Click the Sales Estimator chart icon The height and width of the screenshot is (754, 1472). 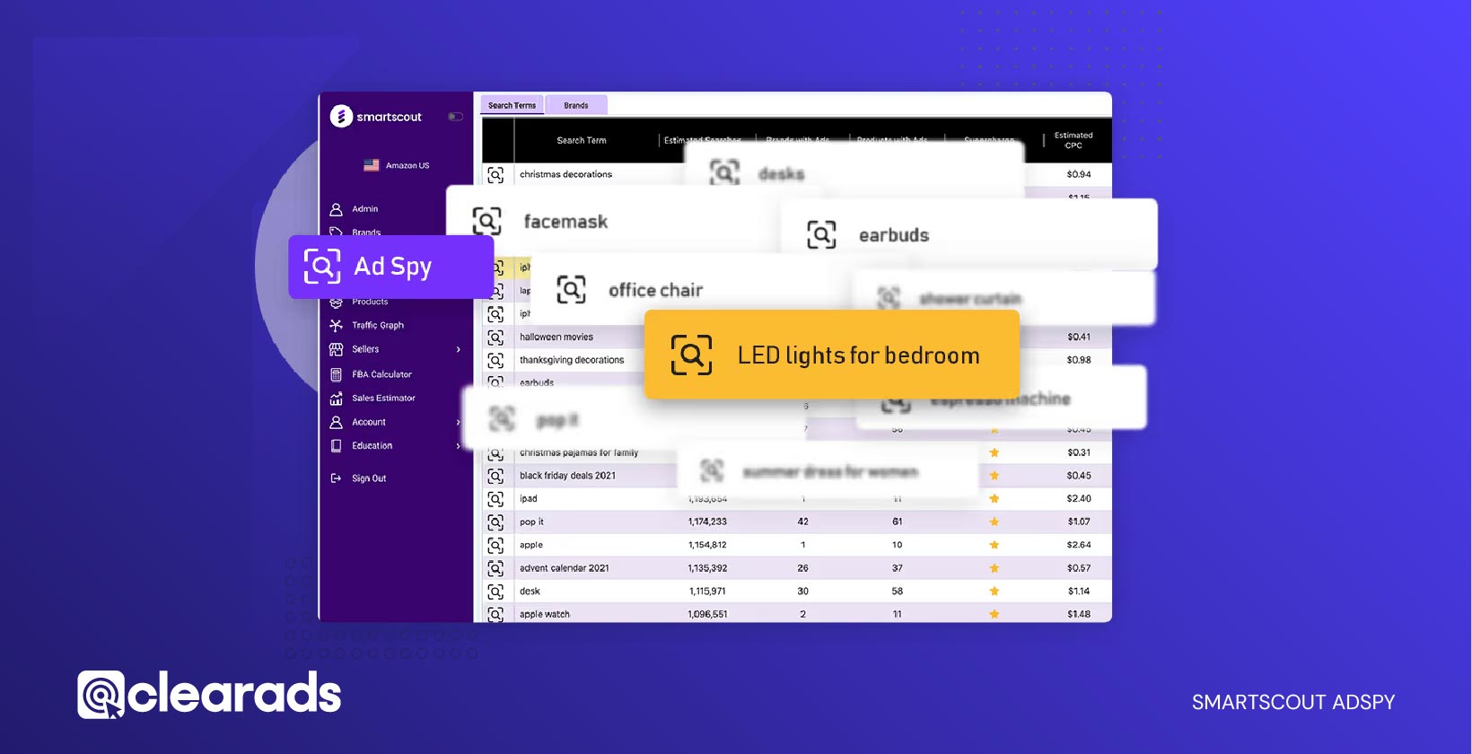click(x=337, y=399)
